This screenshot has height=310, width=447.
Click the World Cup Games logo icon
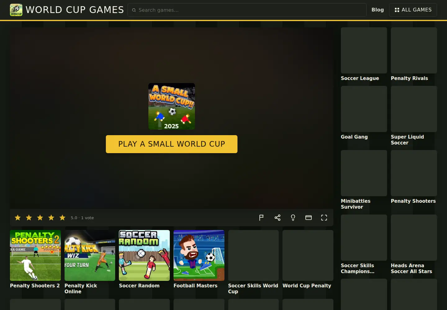[x=16, y=10]
